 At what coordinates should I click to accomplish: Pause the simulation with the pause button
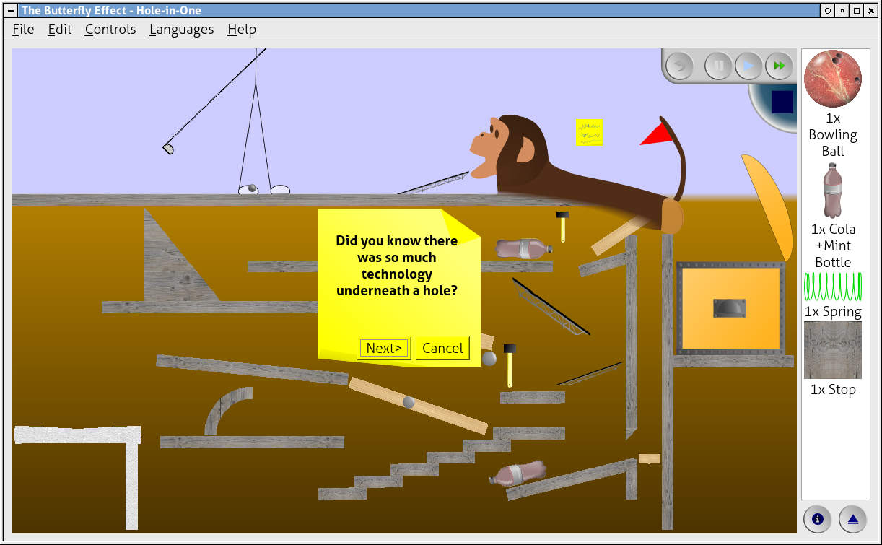pyautogui.click(x=718, y=66)
